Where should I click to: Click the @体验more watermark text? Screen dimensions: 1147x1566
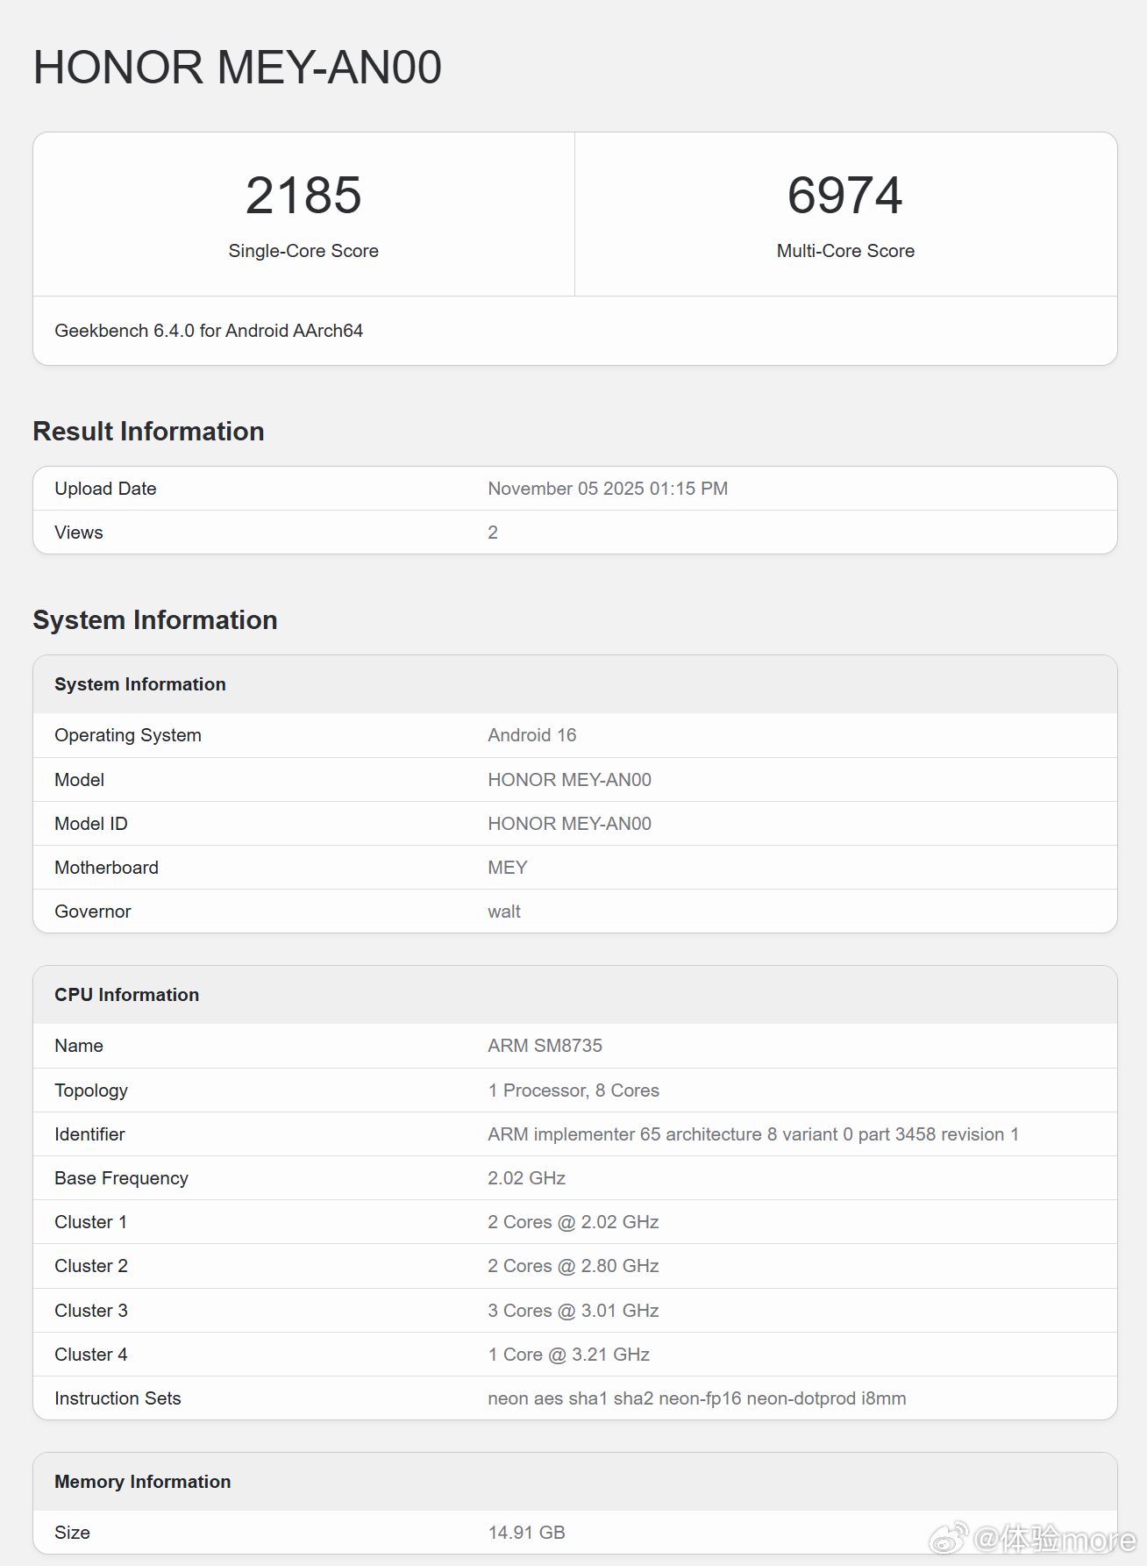point(1055,1539)
